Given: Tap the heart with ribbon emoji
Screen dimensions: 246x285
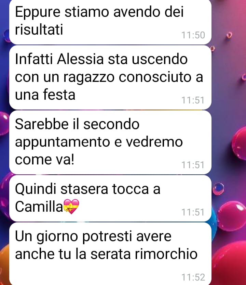Looking at the screenshot, I should point(71,207).
